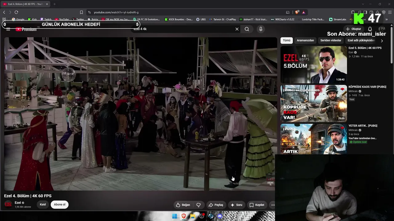Select the Tümü filter chip
This screenshot has width=394, height=221.
click(x=287, y=41)
